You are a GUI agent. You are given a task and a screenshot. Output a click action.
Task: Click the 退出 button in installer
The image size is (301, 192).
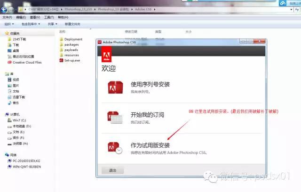[x=112, y=170]
